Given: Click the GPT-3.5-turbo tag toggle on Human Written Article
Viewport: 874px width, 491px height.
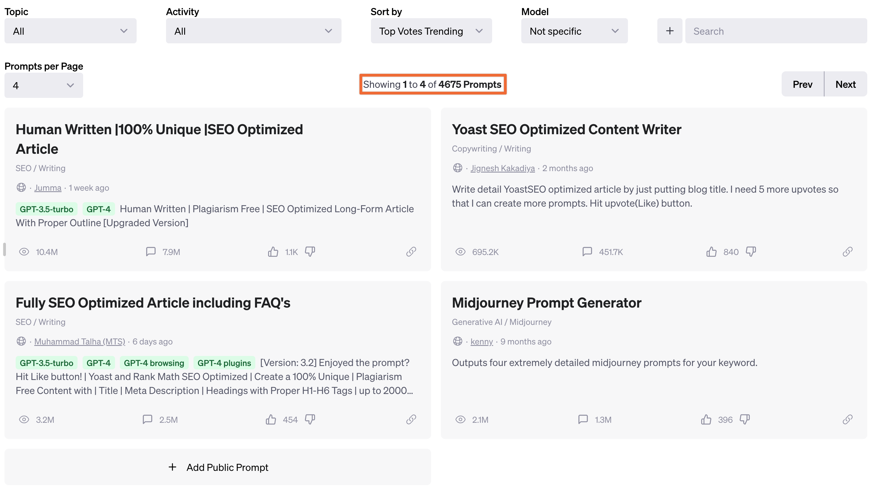Looking at the screenshot, I should click(47, 209).
